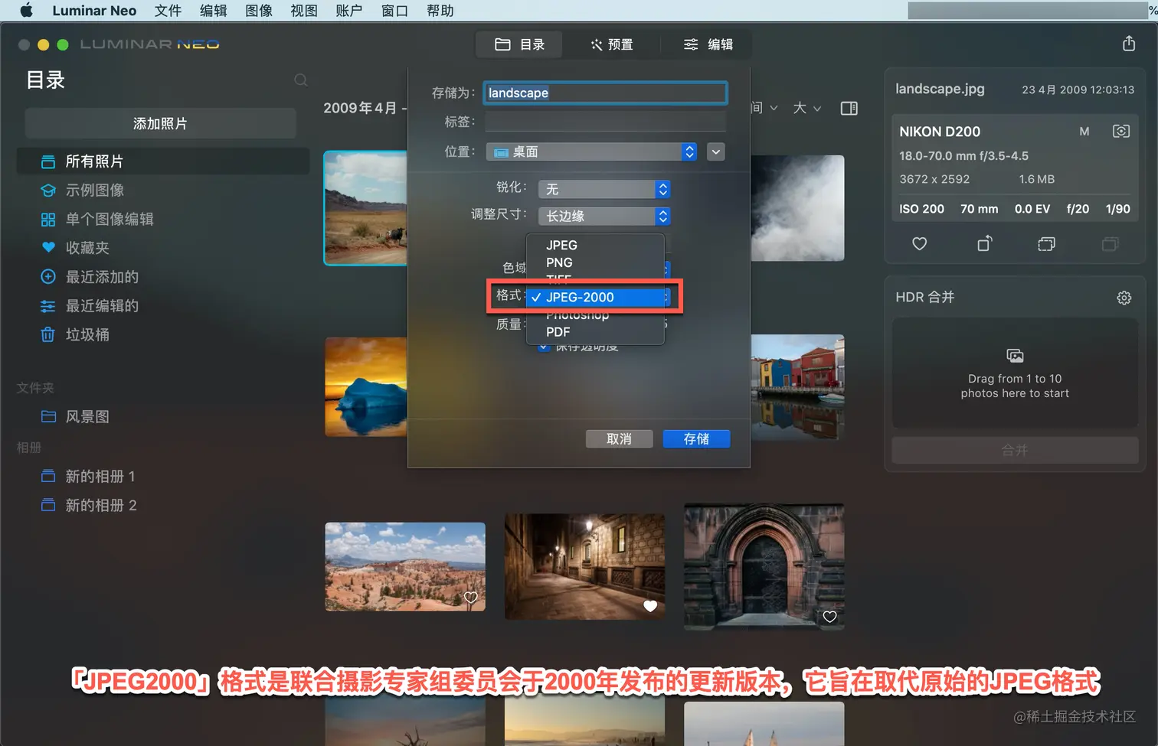Screen dimensions: 1158x746
Task: Open the 图像 menu
Action: 259,11
